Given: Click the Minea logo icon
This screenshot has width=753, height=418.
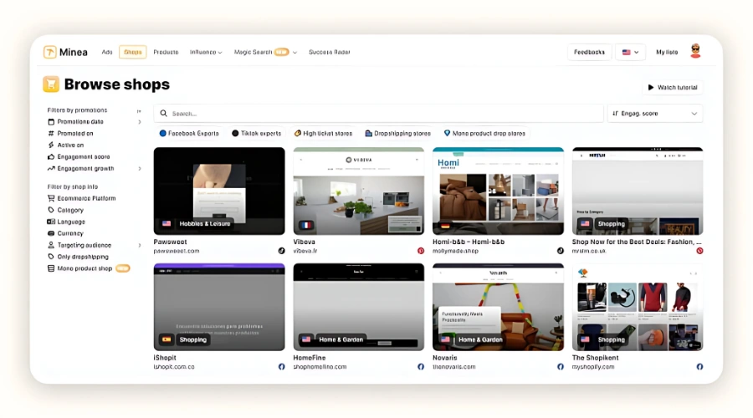Looking at the screenshot, I should pyautogui.click(x=50, y=52).
